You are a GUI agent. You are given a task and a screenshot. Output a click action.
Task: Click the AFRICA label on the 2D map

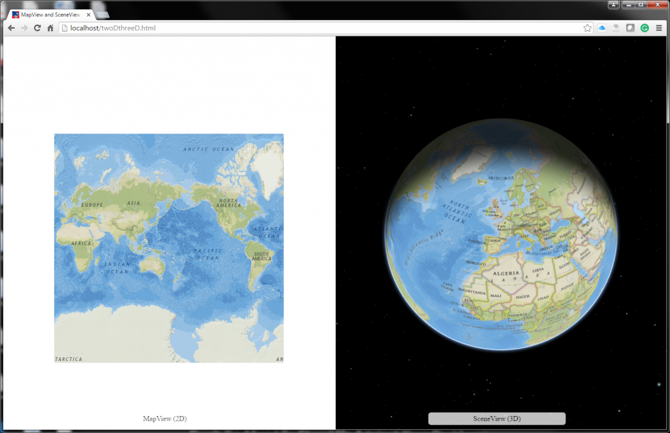[81, 243]
